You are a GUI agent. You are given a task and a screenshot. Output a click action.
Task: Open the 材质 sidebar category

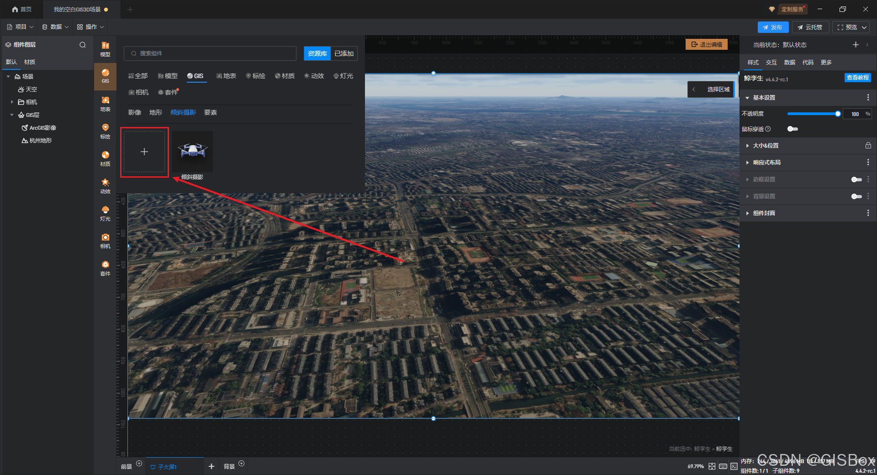pos(105,158)
